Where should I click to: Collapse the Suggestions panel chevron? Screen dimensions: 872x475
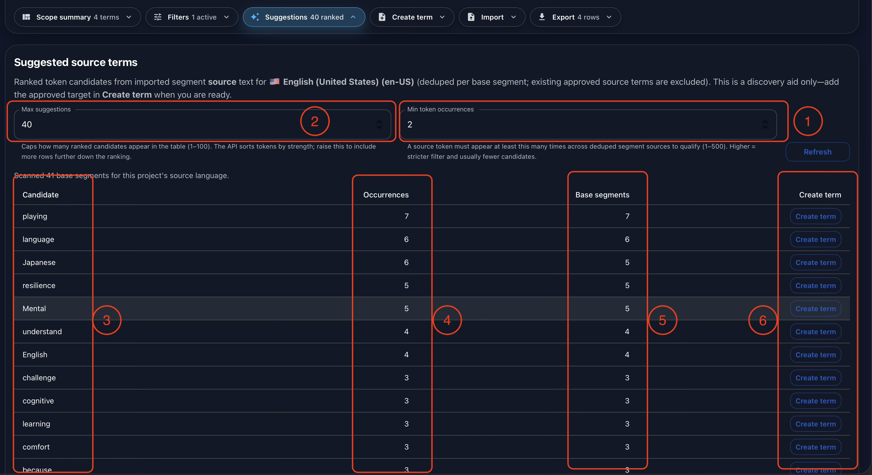(353, 17)
